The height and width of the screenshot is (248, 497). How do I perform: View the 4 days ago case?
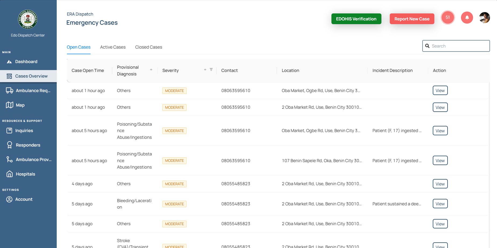pos(440,184)
